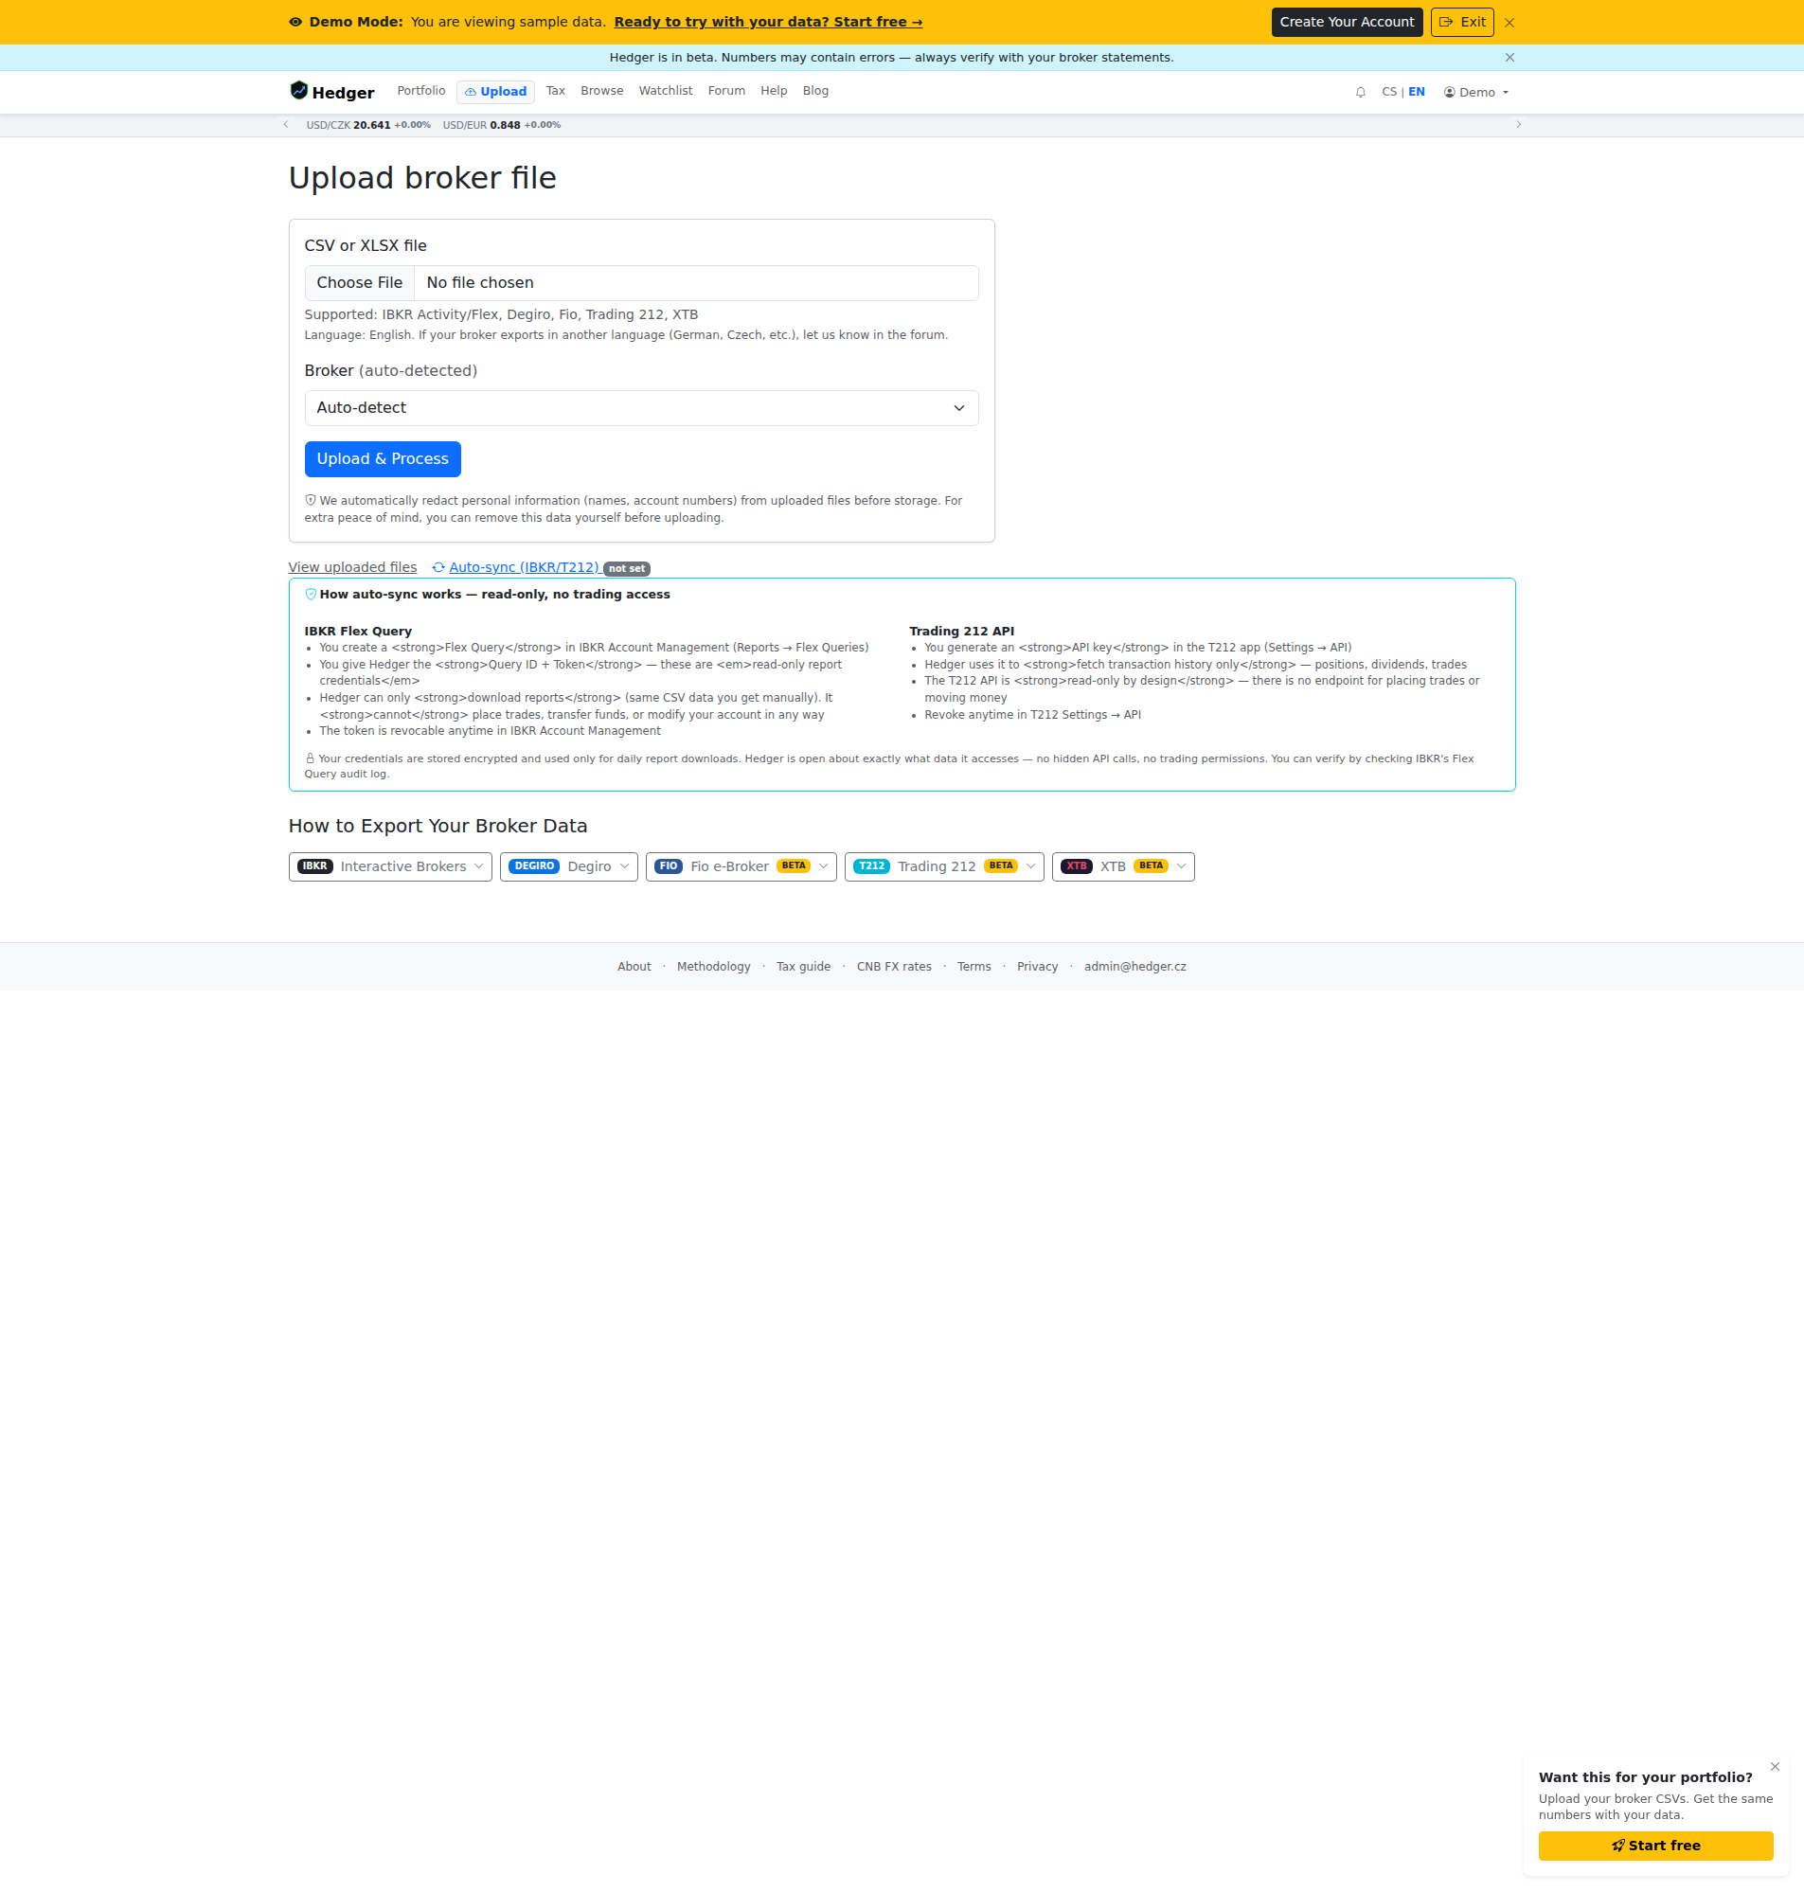The image size is (1804, 1891).
Task: Click the Start free button
Action: [x=1655, y=1846]
